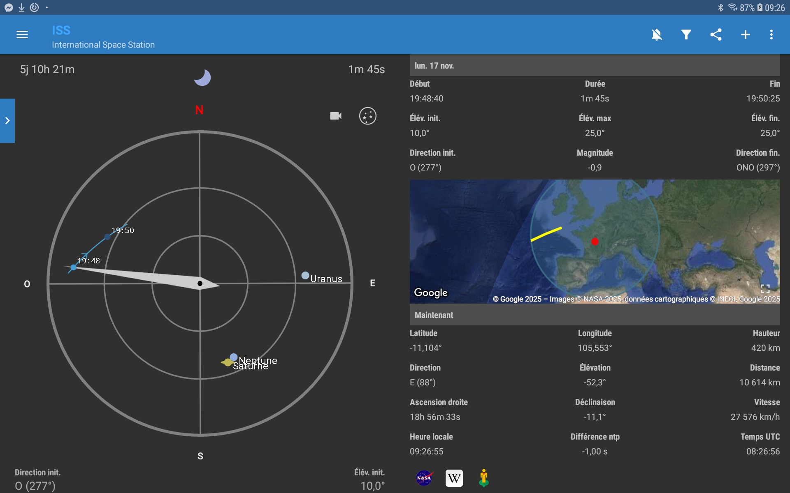Open the three-dot overflow menu
790x493 pixels.
(771, 35)
